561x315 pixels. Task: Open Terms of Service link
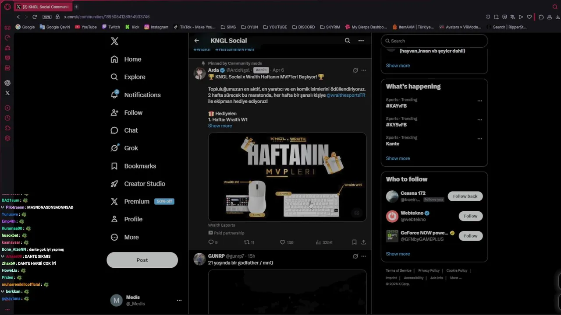tap(398, 271)
